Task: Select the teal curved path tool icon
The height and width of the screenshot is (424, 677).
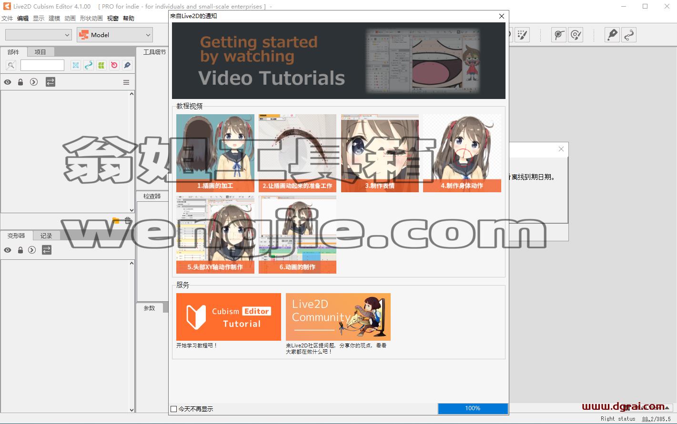Action: 89,65
